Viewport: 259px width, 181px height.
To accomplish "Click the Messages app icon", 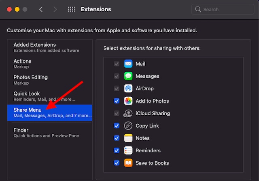I will [x=128, y=76].
